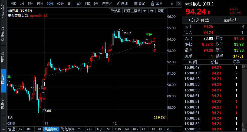
Task: Open the 管理 indicator manager
Action: (12, 129)
